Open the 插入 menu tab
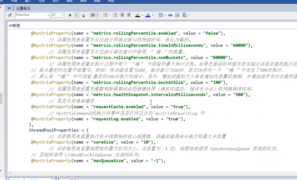The image size is (297, 180). pyautogui.click(x=28, y=1)
